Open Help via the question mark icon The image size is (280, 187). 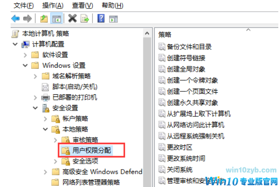coord(101,18)
